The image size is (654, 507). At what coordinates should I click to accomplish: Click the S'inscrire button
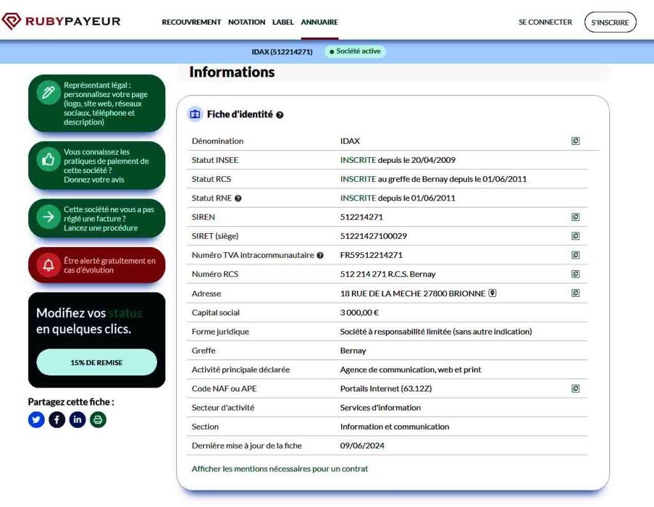coord(610,22)
